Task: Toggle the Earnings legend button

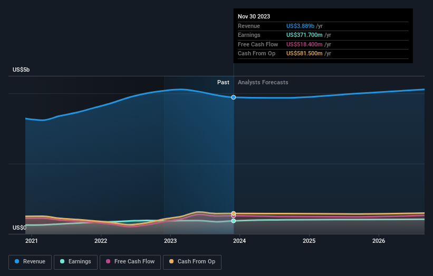Action: point(75,262)
